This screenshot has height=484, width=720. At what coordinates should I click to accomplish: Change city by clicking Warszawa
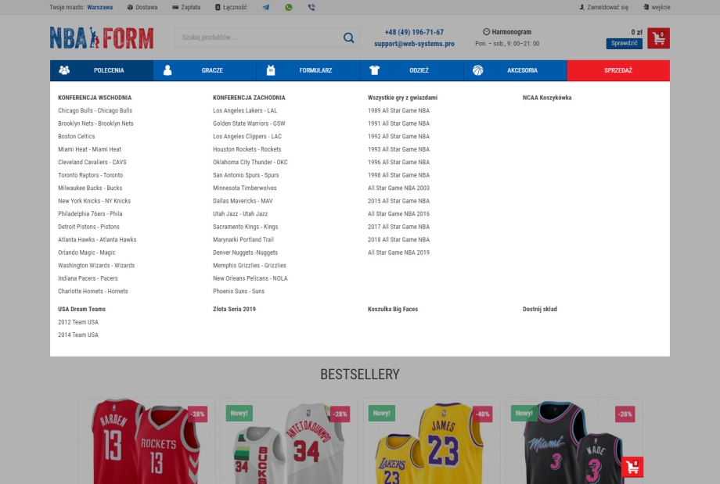(99, 7)
